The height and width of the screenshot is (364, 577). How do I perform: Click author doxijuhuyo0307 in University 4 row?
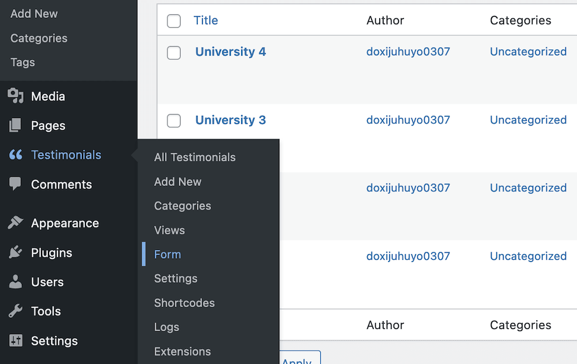pos(408,51)
